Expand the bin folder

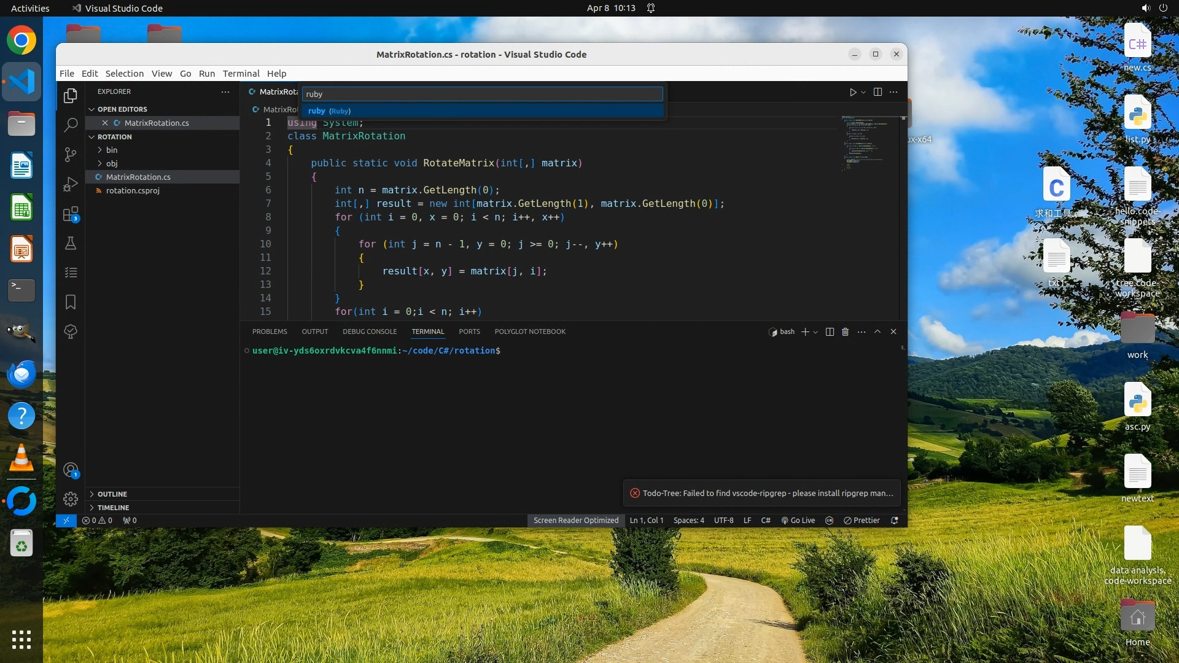coord(111,150)
